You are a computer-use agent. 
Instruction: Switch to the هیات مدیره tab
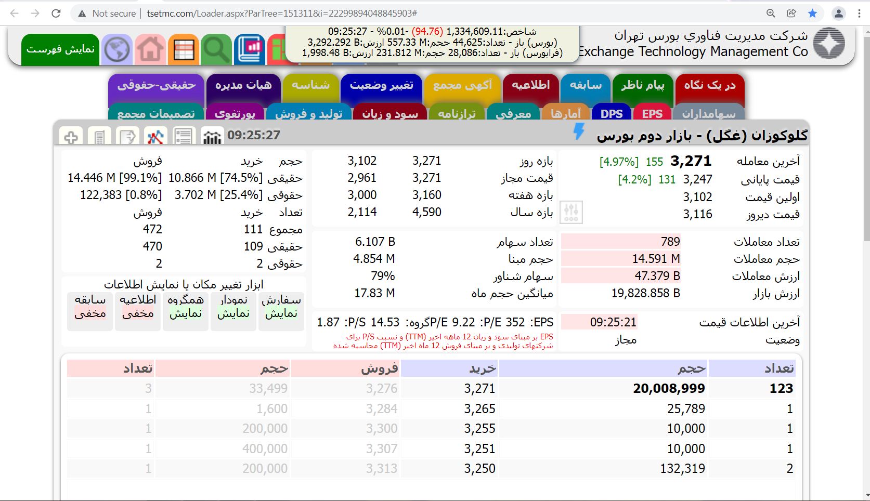[x=243, y=88]
